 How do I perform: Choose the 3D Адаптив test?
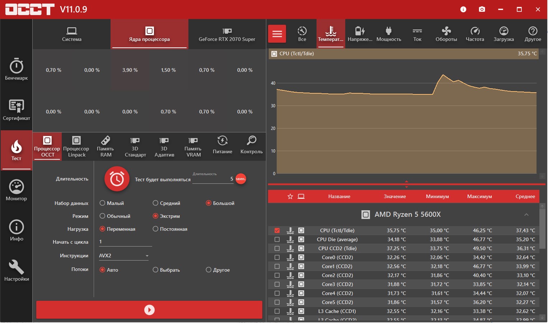tap(164, 146)
